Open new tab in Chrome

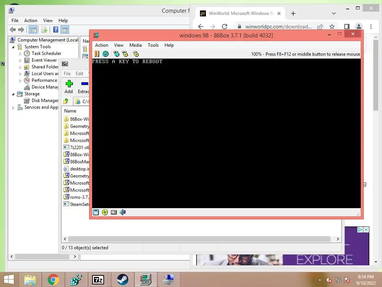click(293, 13)
